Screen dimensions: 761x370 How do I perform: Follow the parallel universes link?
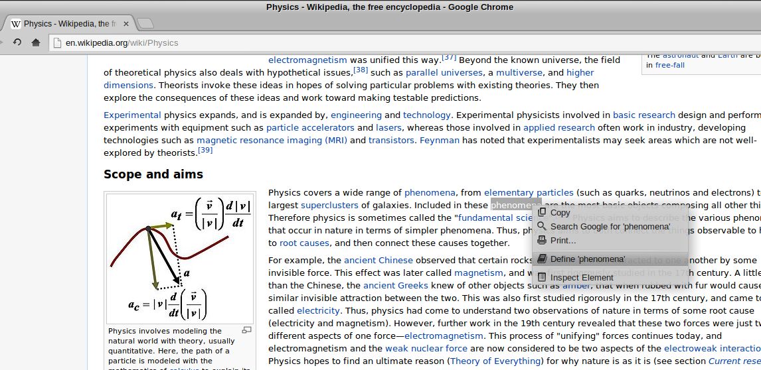(x=444, y=73)
